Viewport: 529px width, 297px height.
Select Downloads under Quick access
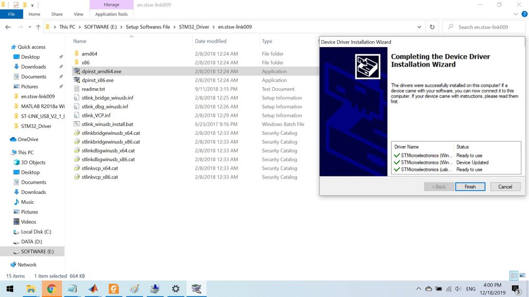[33, 67]
